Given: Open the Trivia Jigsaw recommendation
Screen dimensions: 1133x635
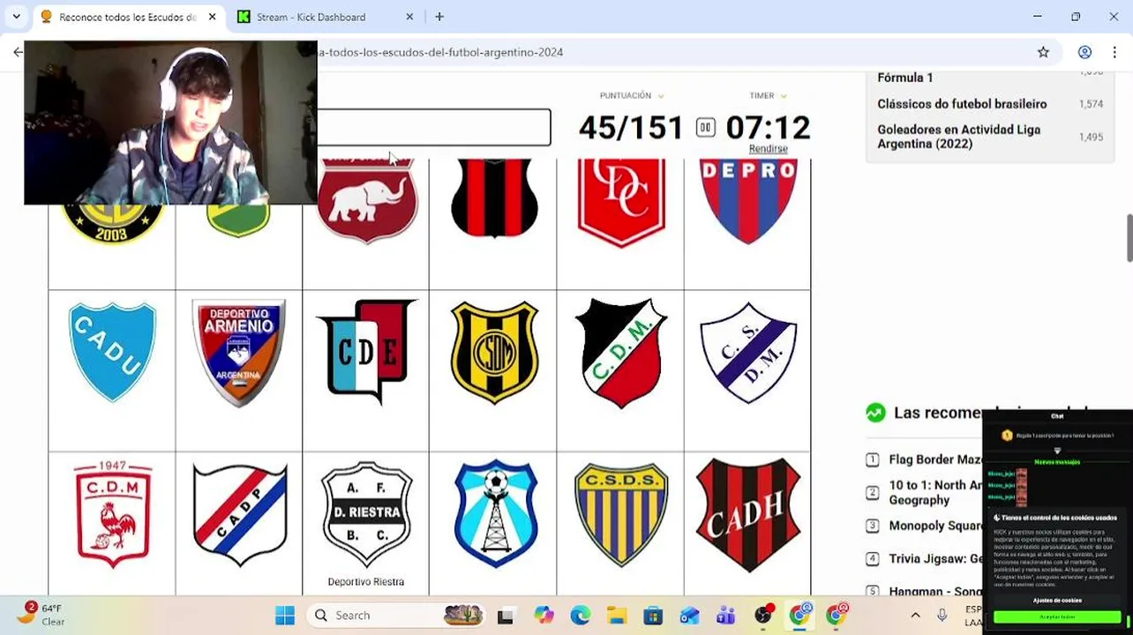Looking at the screenshot, I should point(935,559).
